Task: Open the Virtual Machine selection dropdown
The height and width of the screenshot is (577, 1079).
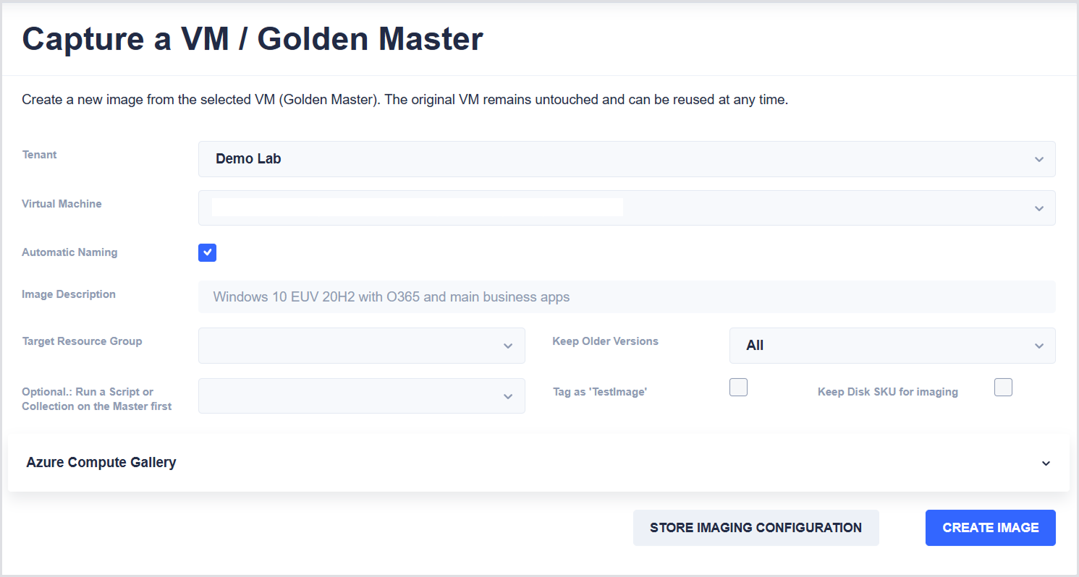Action: coord(627,208)
